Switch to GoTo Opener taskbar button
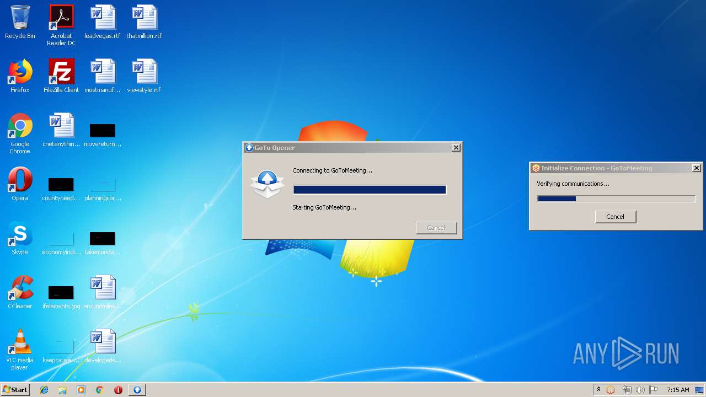This screenshot has width=706, height=397. [x=137, y=390]
